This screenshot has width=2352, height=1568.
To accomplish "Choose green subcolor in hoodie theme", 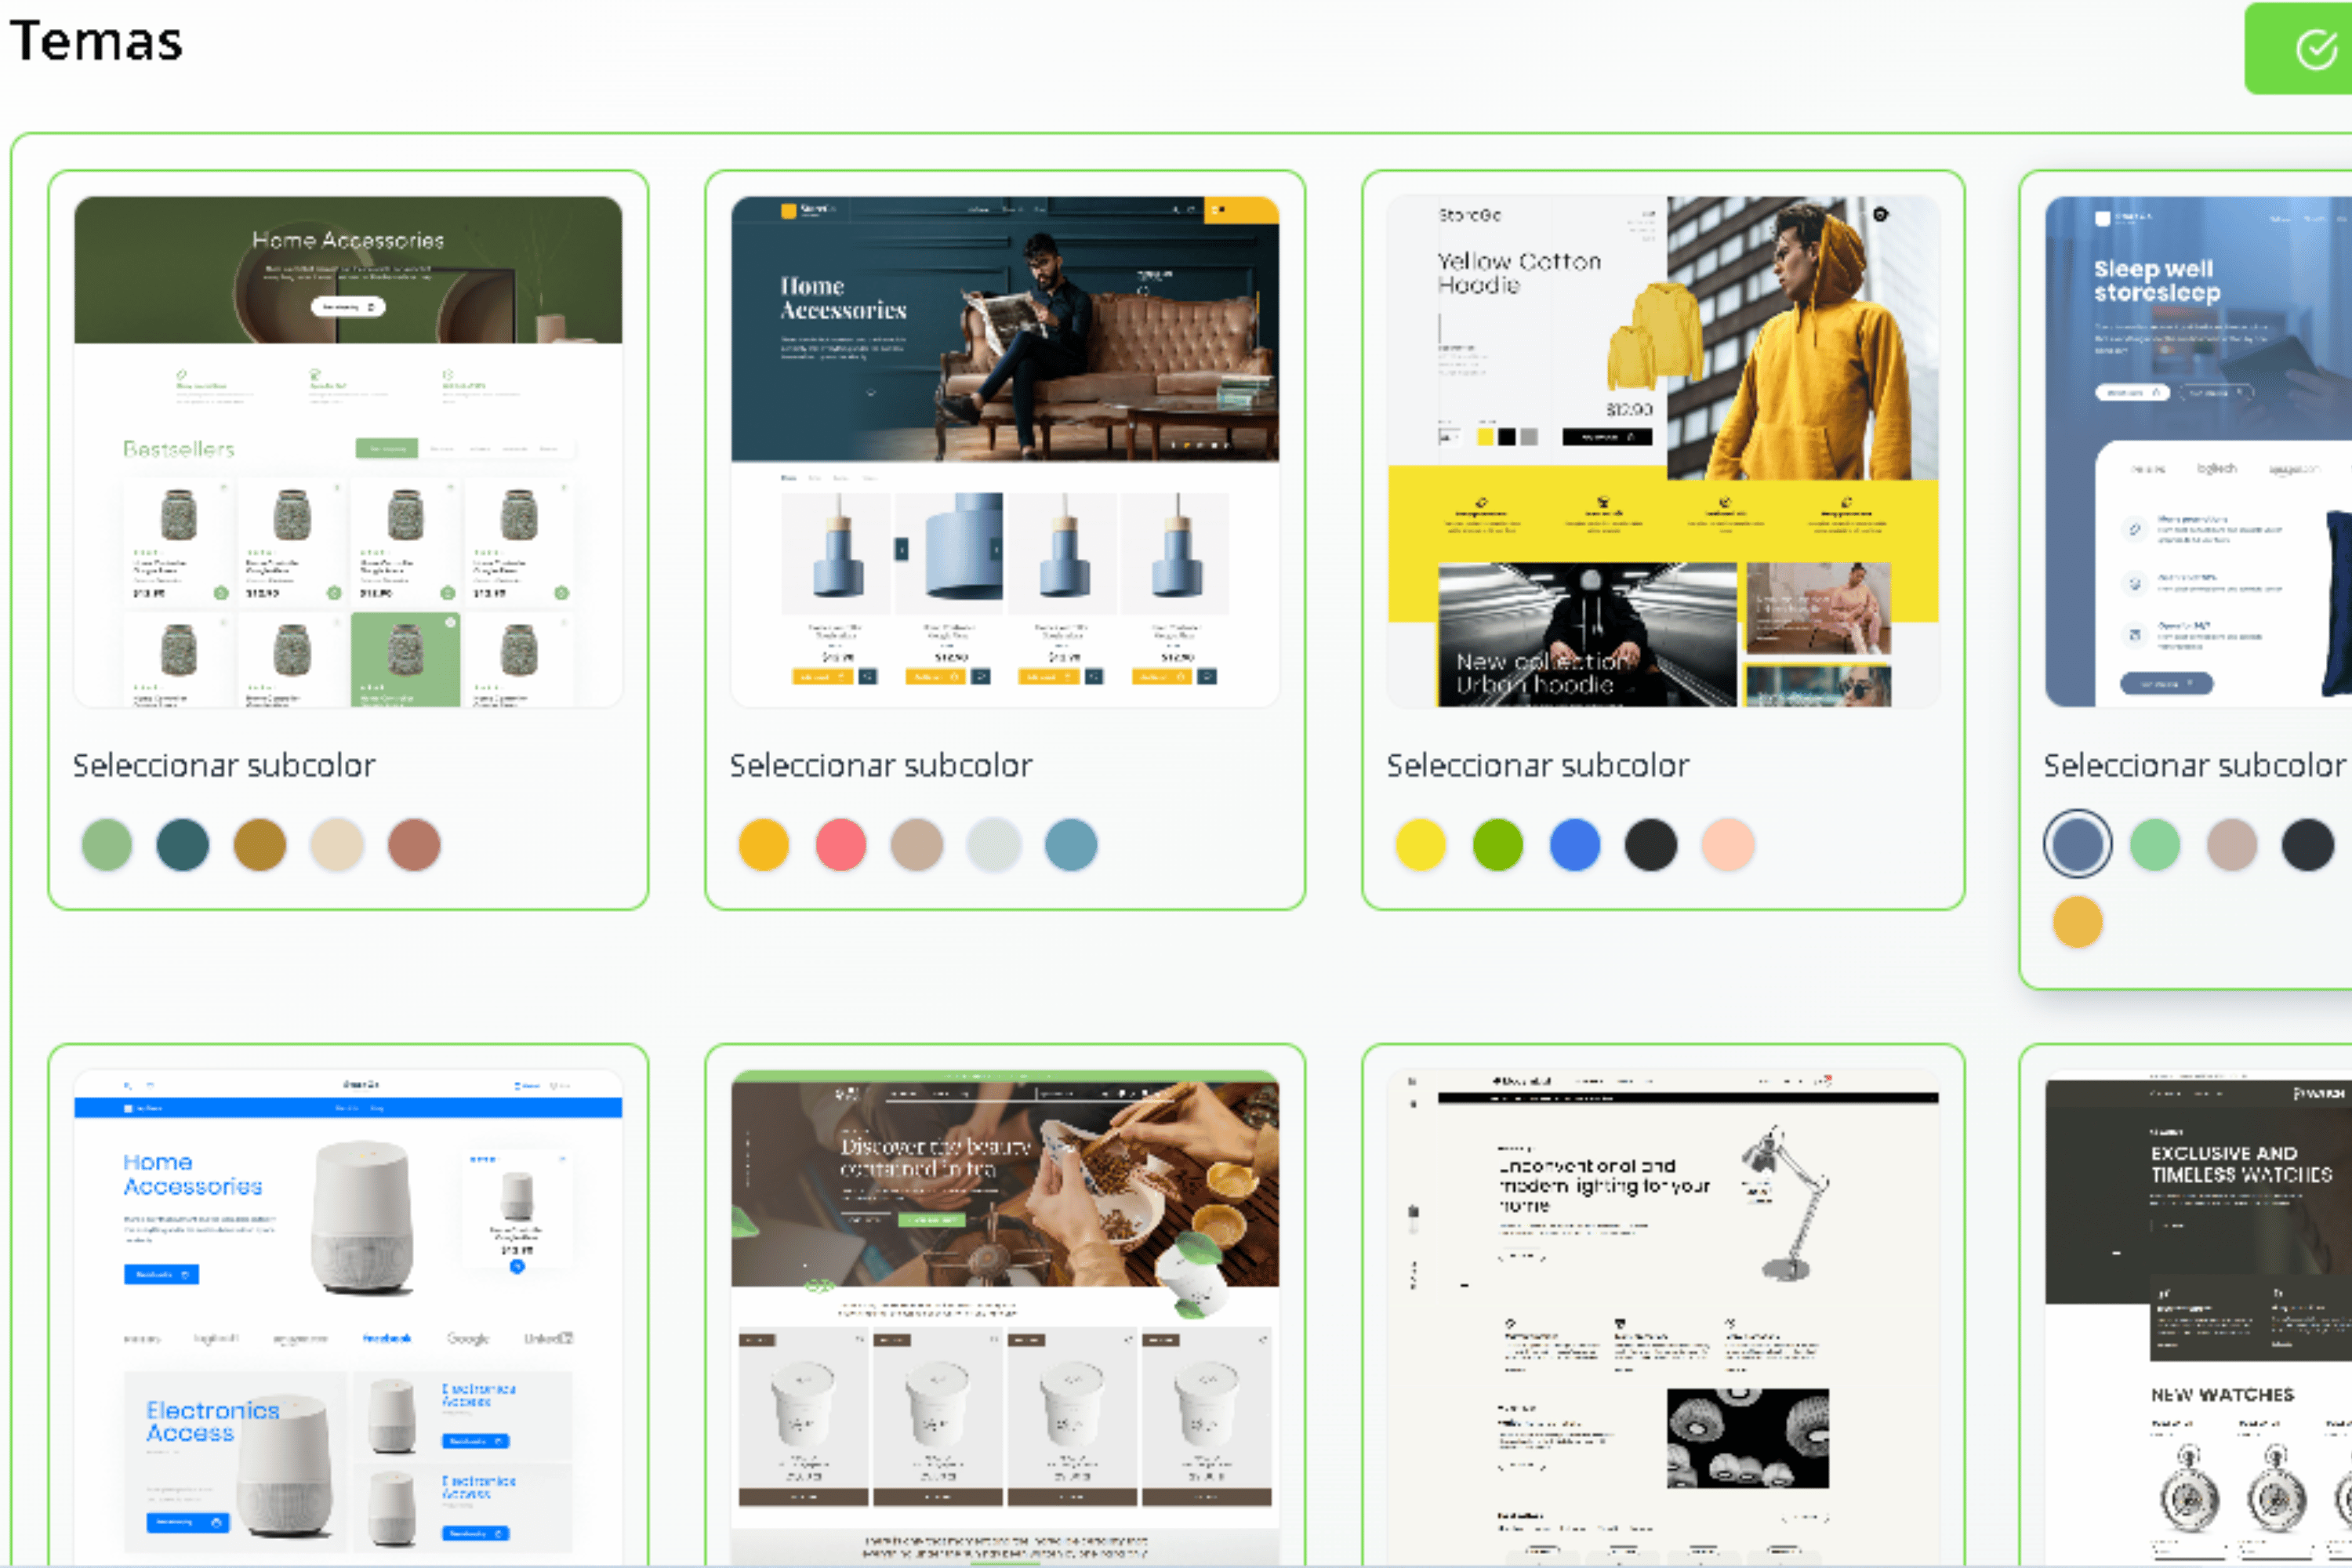I will (x=1498, y=845).
